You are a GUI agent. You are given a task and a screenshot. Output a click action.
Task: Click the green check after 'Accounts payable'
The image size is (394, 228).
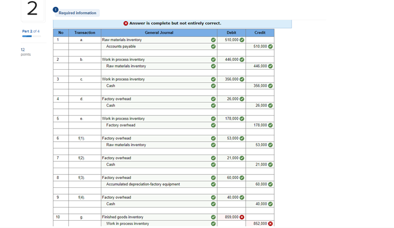[x=213, y=46]
